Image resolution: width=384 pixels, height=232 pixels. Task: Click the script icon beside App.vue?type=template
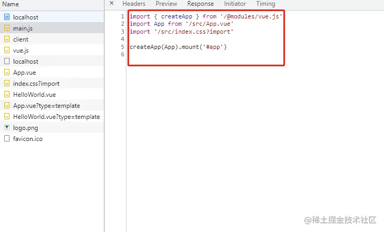point(7,105)
